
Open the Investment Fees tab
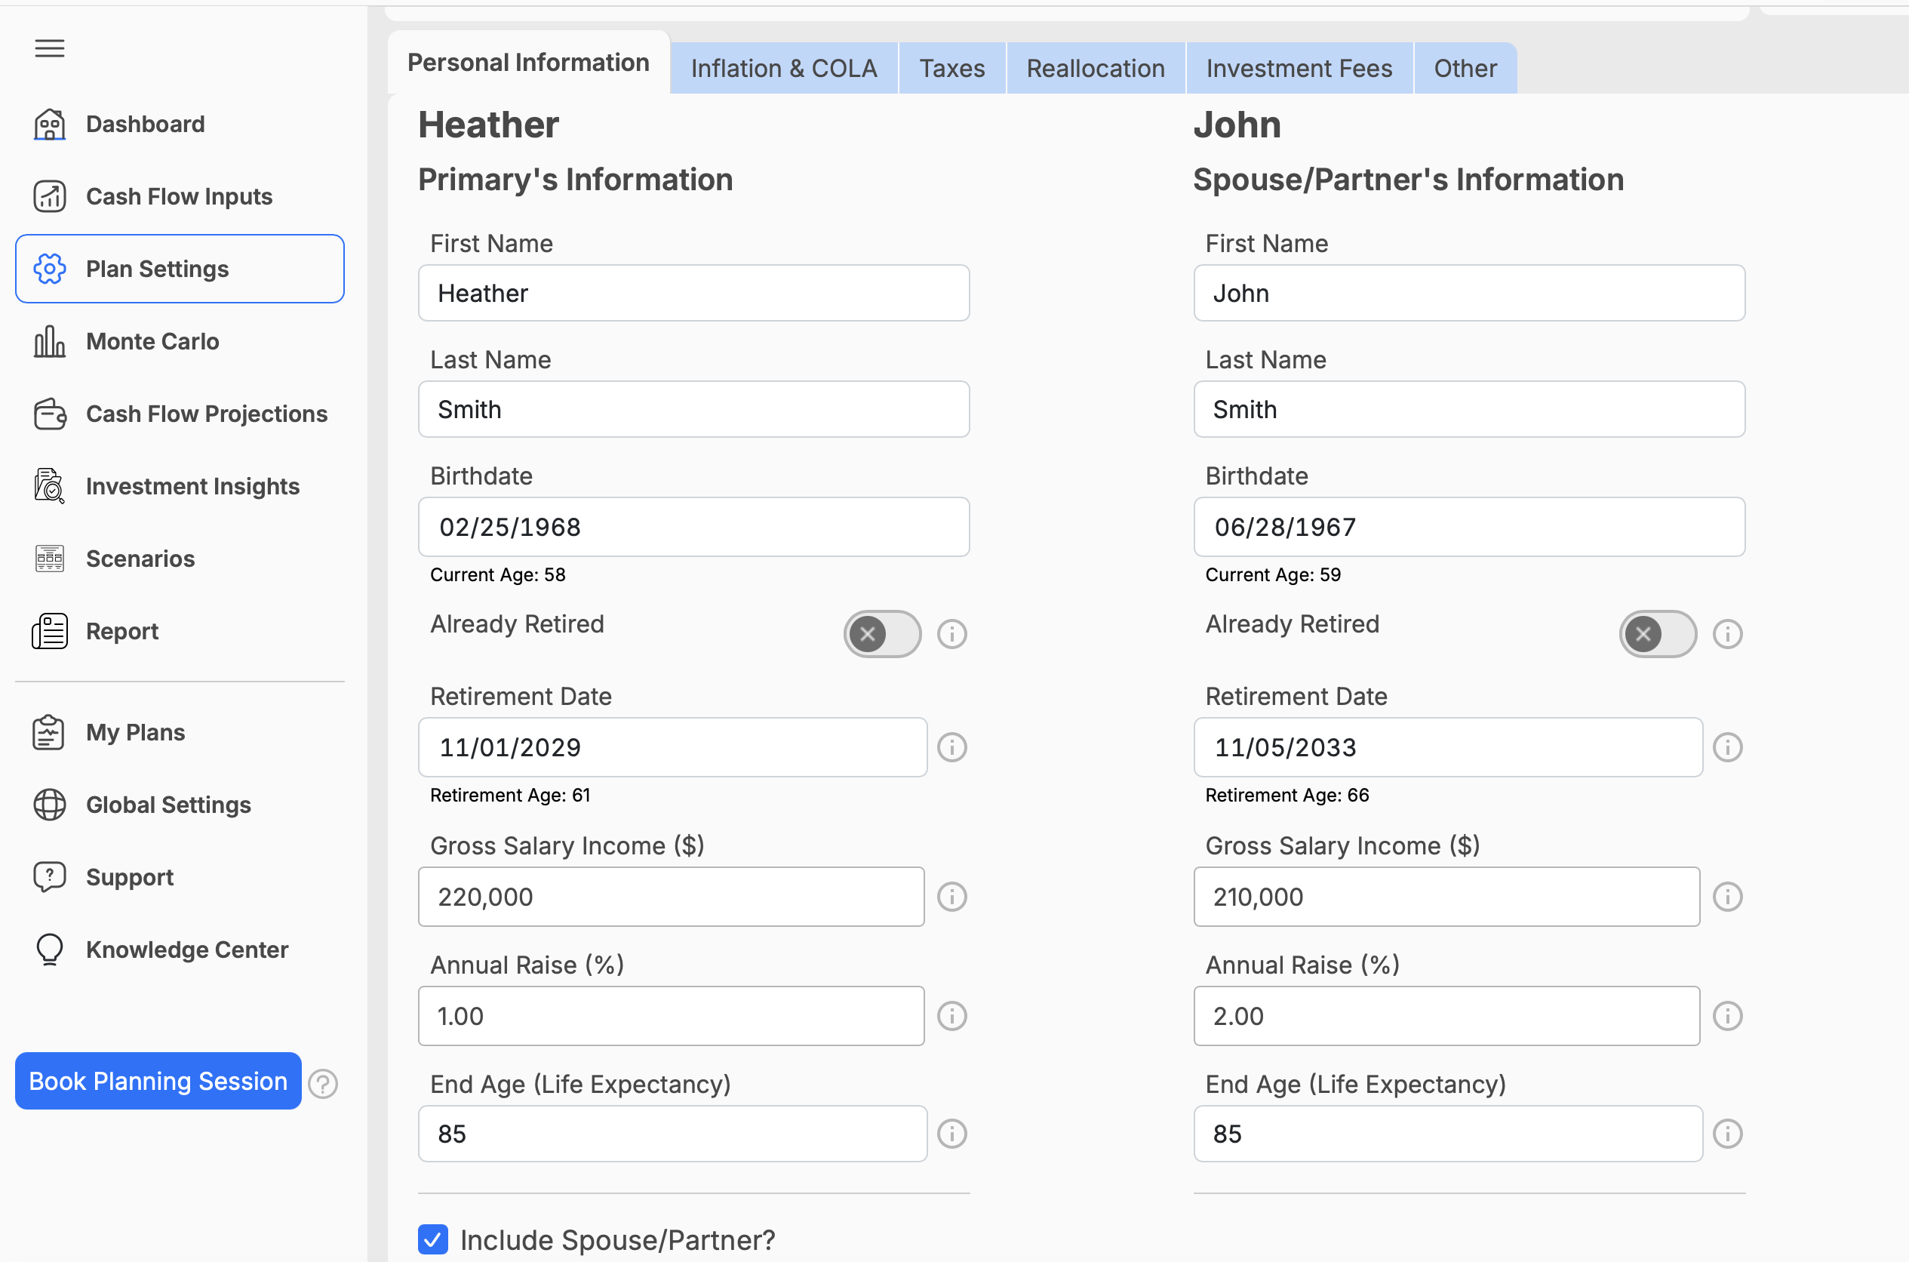[1299, 69]
